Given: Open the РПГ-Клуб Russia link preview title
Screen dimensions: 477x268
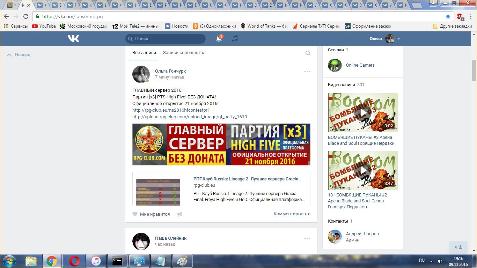Looking at the screenshot, I should point(247,179).
